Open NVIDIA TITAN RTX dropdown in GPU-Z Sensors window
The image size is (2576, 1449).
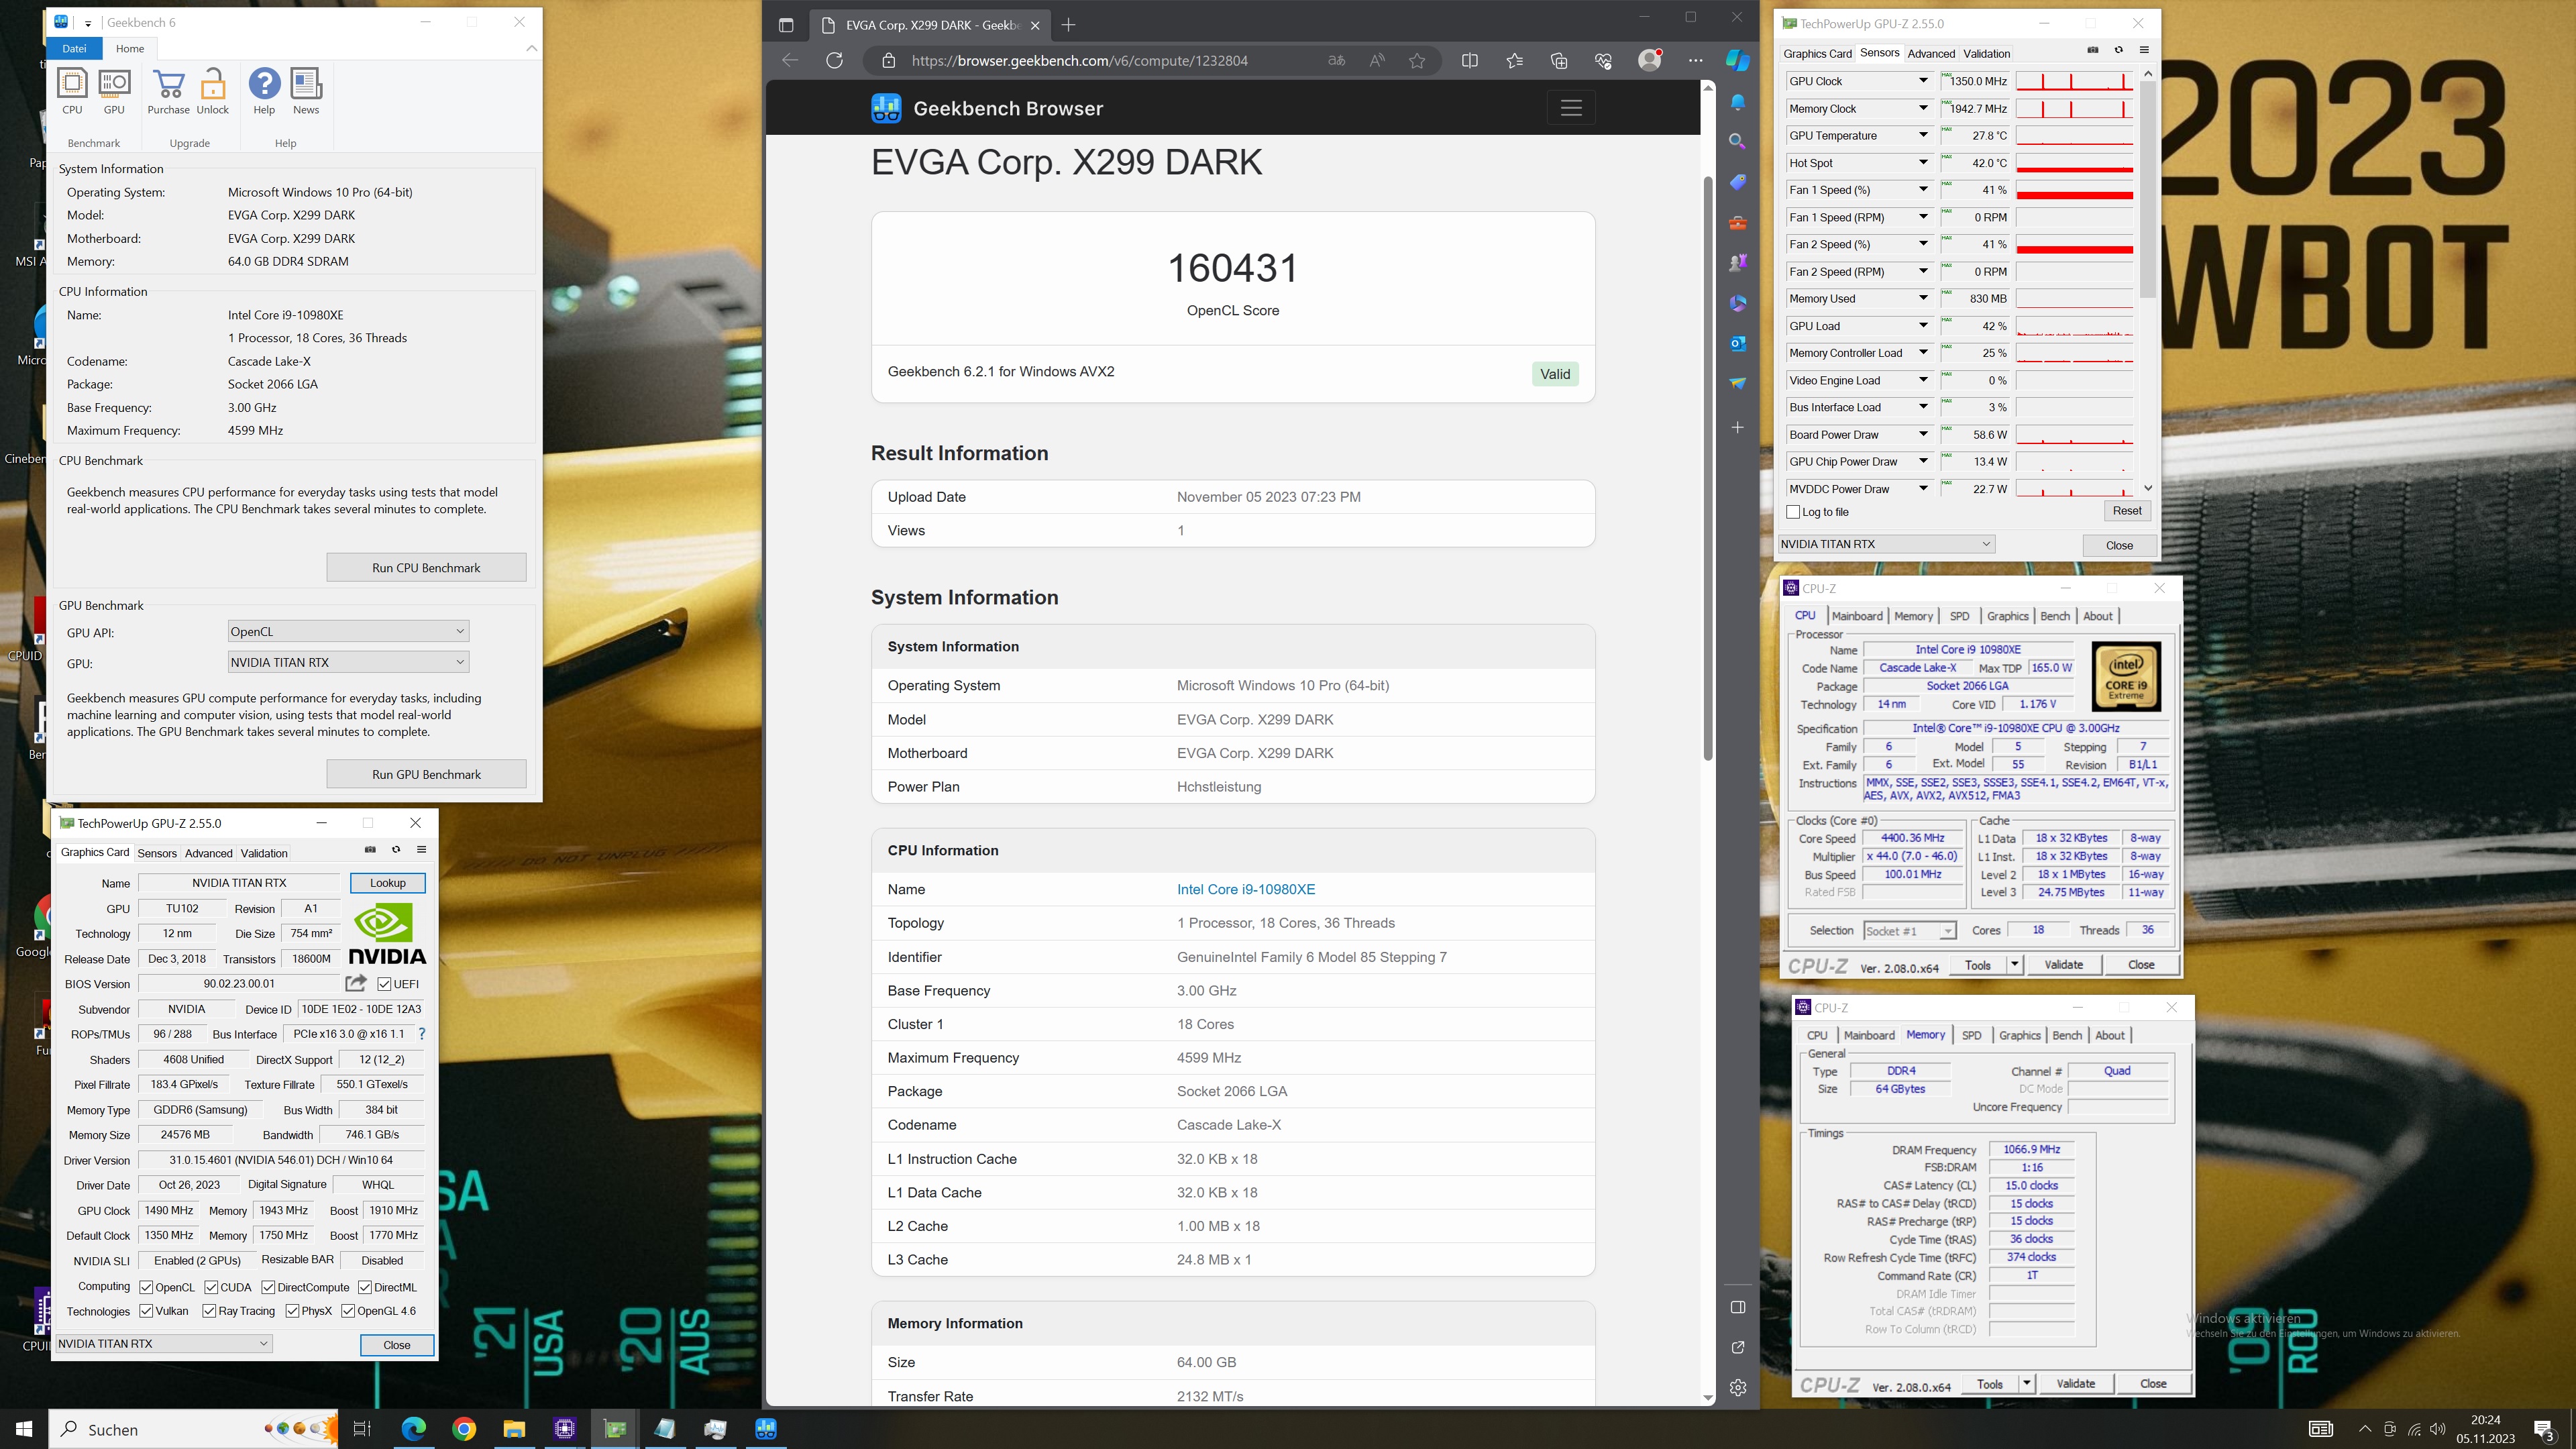(x=1886, y=544)
